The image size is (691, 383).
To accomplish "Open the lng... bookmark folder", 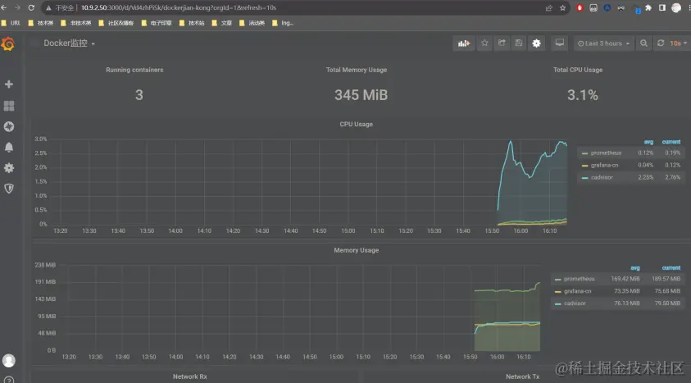I will (283, 23).
